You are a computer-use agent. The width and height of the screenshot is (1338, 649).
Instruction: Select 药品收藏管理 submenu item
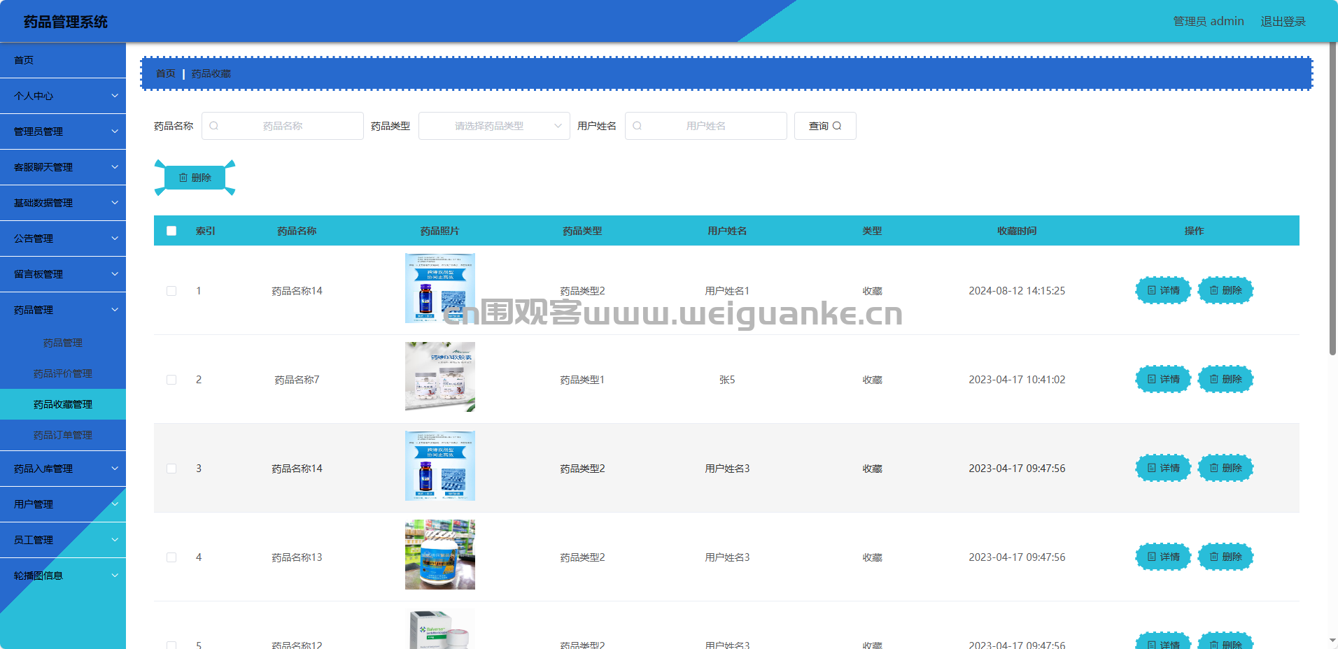click(x=63, y=404)
